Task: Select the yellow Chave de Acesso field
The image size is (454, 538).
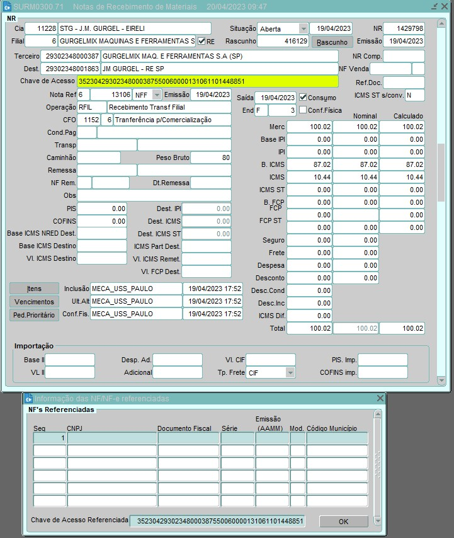Action: (x=207, y=82)
